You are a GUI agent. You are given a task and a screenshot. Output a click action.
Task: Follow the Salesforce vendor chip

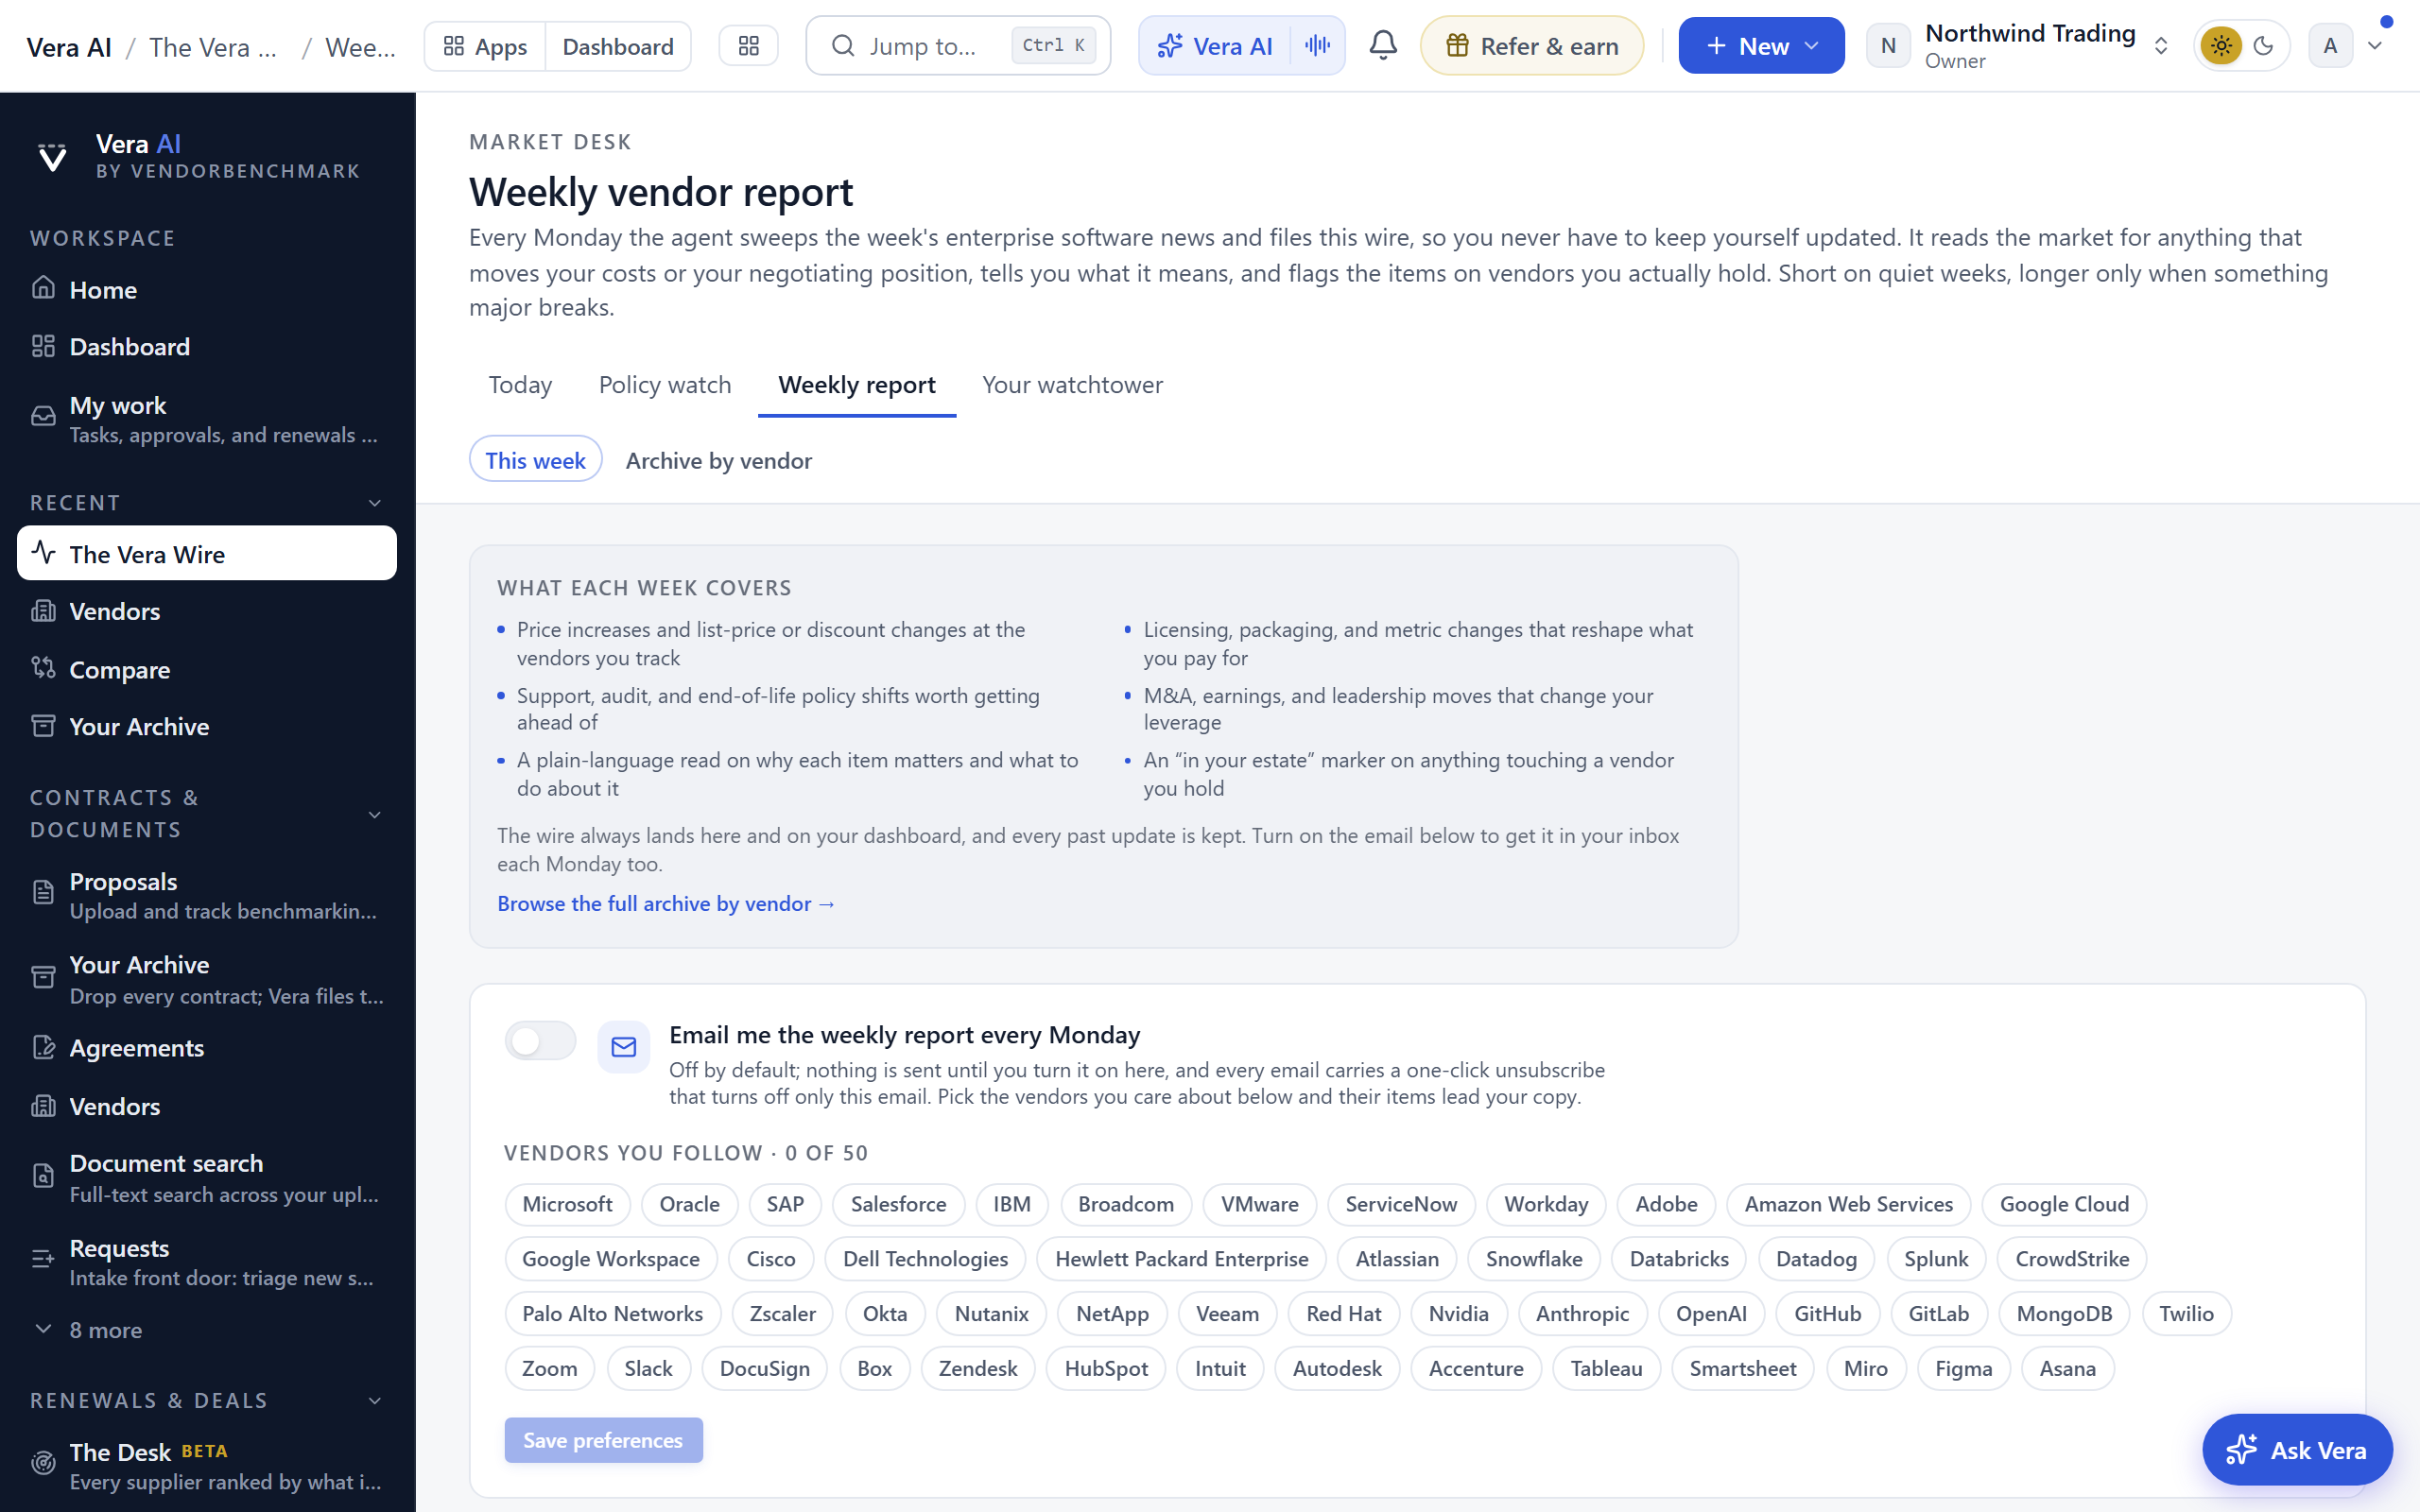coord(898,1204)
